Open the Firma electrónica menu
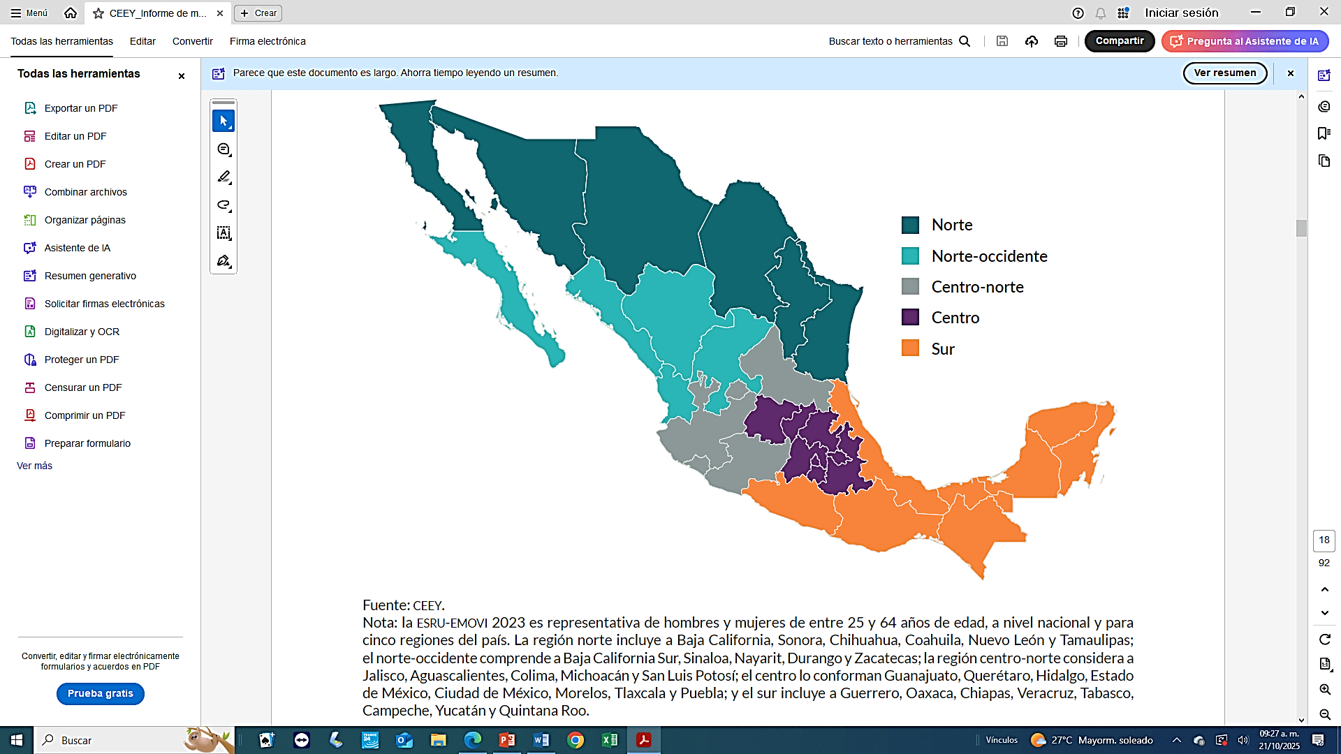 coord(268,41)
